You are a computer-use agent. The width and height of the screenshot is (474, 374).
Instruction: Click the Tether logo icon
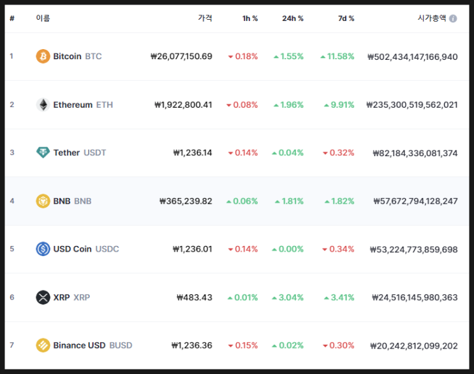(x=43, y=153)
